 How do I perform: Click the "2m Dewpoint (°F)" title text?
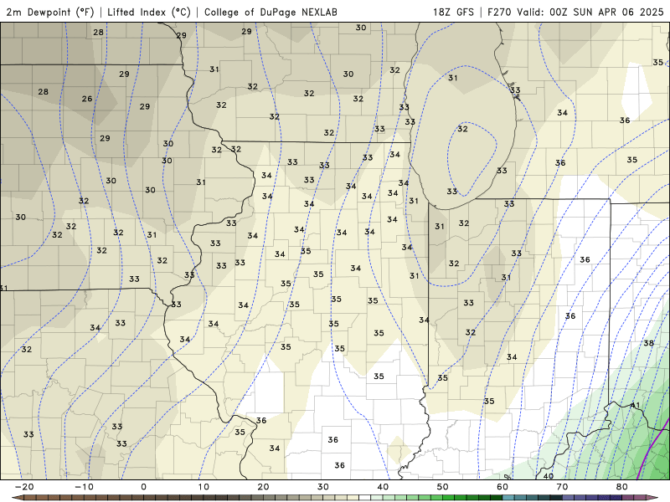click(x=50, y=12)
